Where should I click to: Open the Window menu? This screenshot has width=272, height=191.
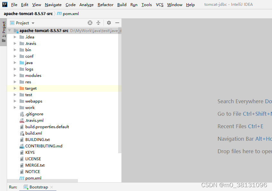(175, 5)
